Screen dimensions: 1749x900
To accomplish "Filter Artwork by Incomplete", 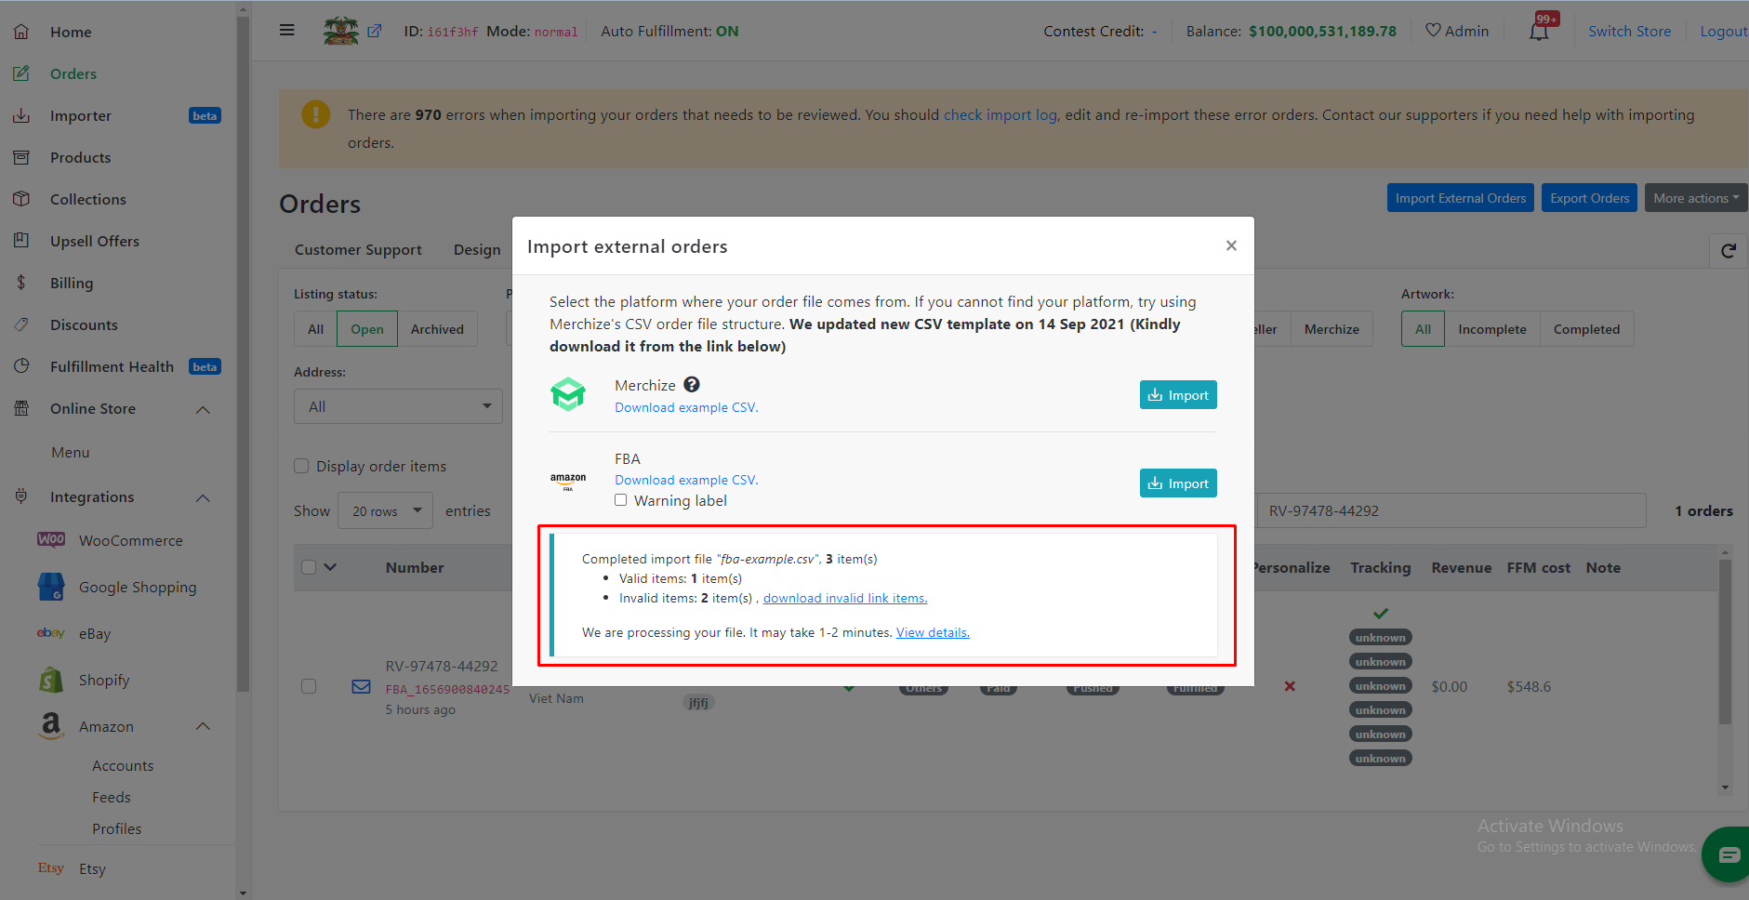I will pyautogui.click(x=1492, y=329).
